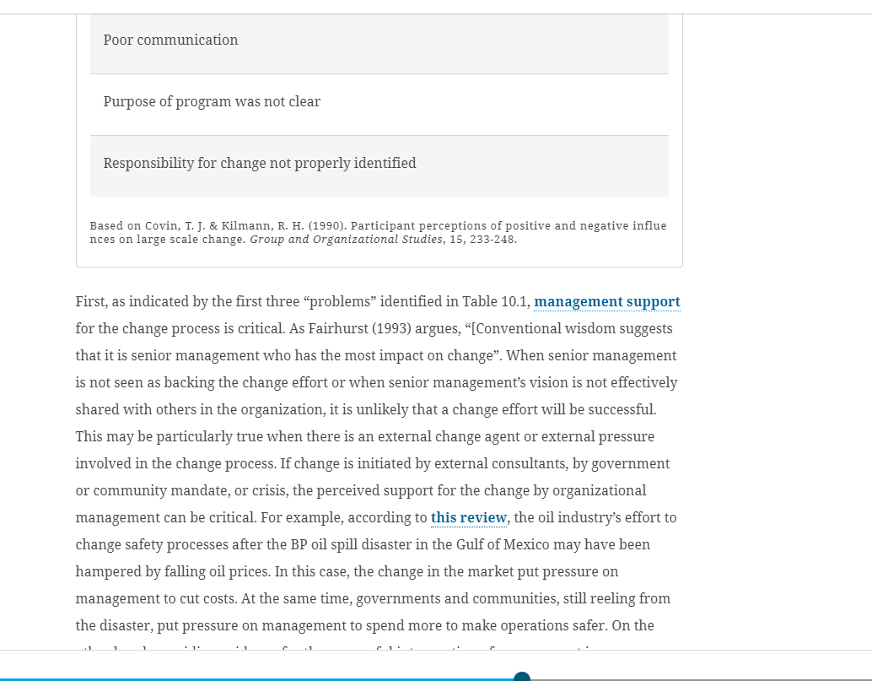Viewport: 872px width, 681px height.
Task: Click 'Responsibility for change not properly identified' row
Action: tap(379, 165)
